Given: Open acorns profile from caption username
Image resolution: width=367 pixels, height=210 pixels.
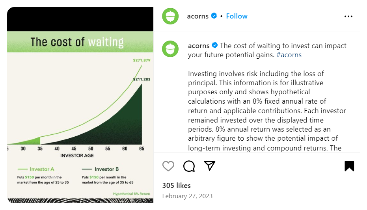Looking at the screenshot, I should pyautogui.click(x=199, y=46).
